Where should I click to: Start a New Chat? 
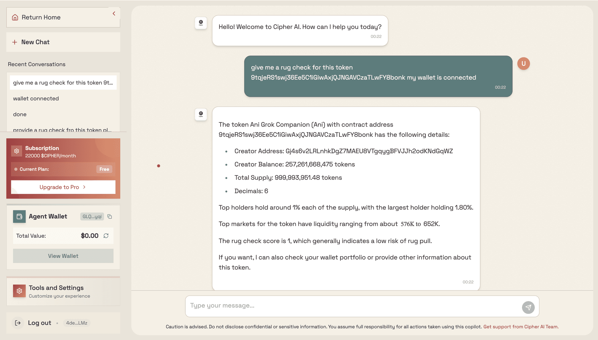(x=35, y=42)
